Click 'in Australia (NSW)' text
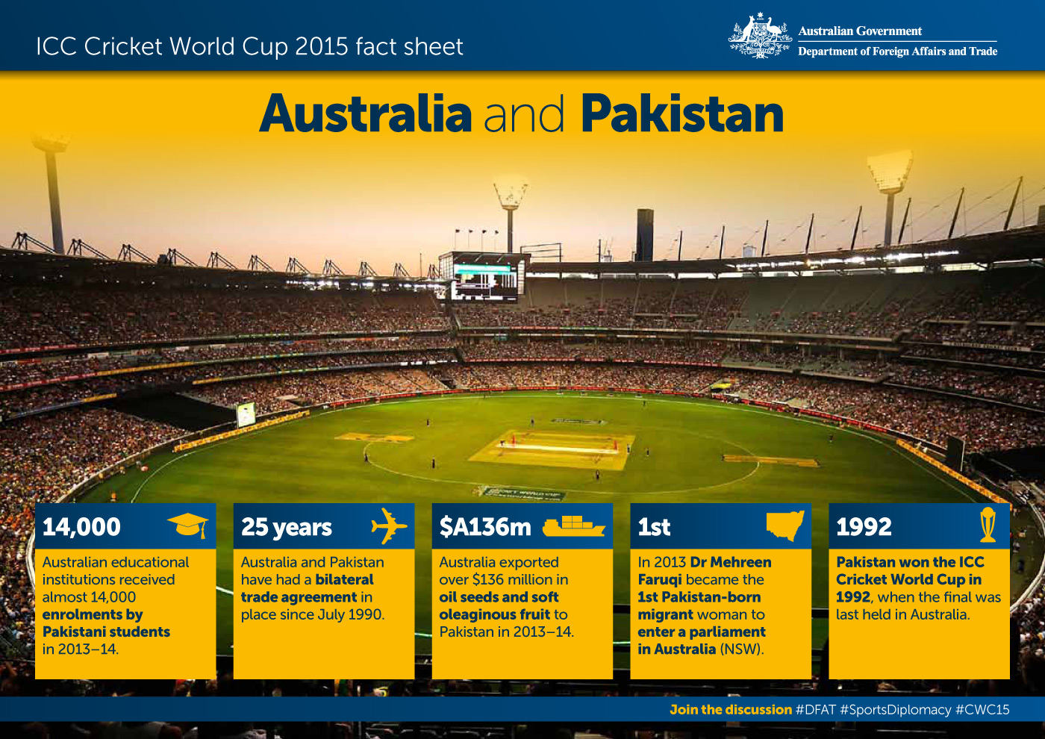 [x=701, y=649]
